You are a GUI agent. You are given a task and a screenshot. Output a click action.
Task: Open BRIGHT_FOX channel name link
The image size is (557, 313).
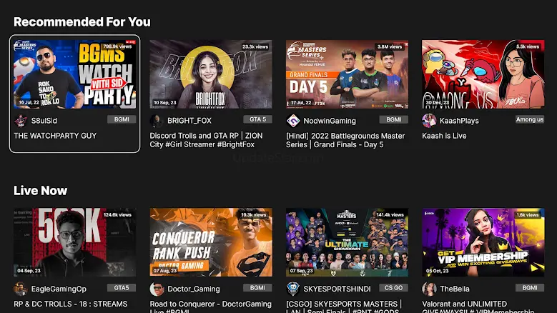point(189,121)
